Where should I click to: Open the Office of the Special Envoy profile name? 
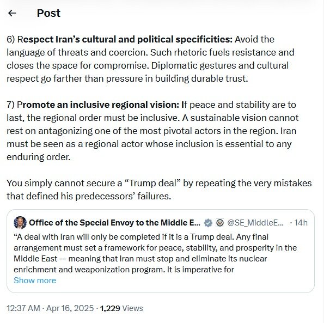pyautogui.click(x=114, y=222)
